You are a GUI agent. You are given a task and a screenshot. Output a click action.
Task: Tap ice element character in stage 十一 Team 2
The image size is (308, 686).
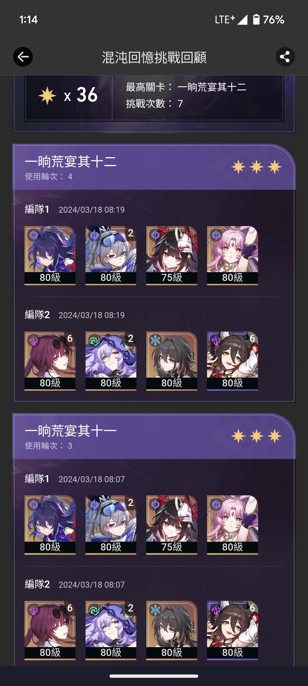click(172, 631)
